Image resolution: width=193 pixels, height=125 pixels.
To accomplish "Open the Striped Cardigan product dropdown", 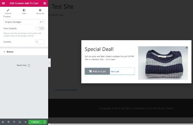I will [24, 22].
